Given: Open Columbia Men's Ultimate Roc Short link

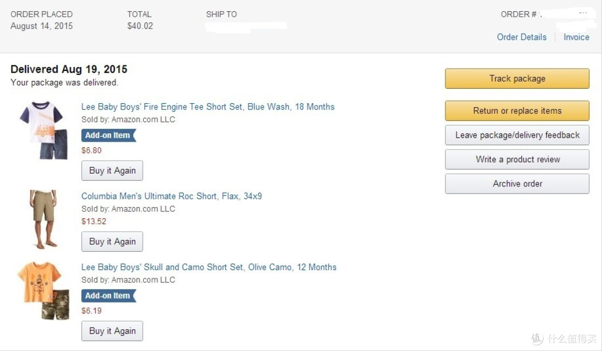Looking at the screenshot, I should pyautogui.click(x=171, y=196).
